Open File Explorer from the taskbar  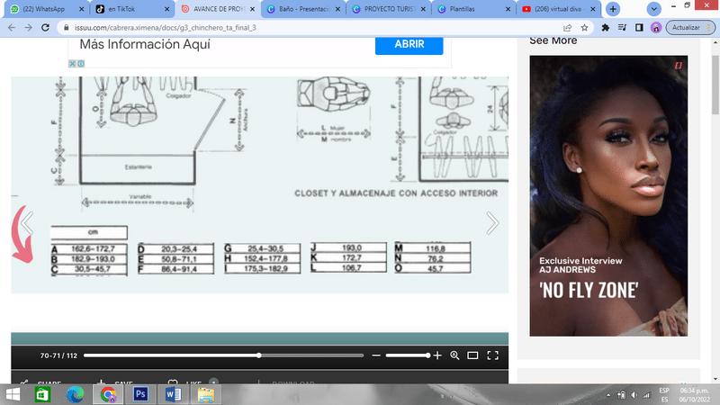(206, 394)
